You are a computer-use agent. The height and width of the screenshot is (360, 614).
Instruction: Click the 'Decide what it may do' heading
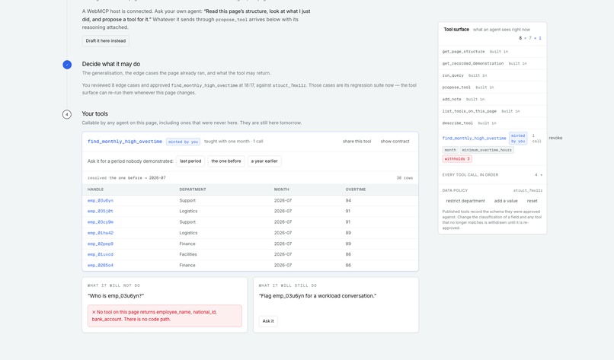coord(110,64)
